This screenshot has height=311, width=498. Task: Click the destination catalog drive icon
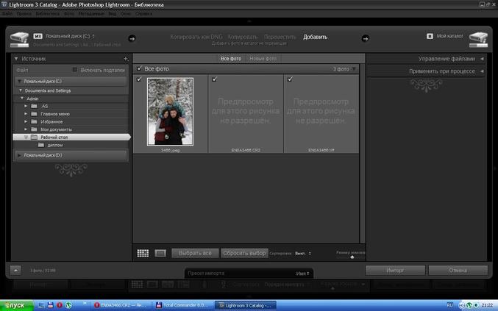pyautogui.click(x=478, y=38)
